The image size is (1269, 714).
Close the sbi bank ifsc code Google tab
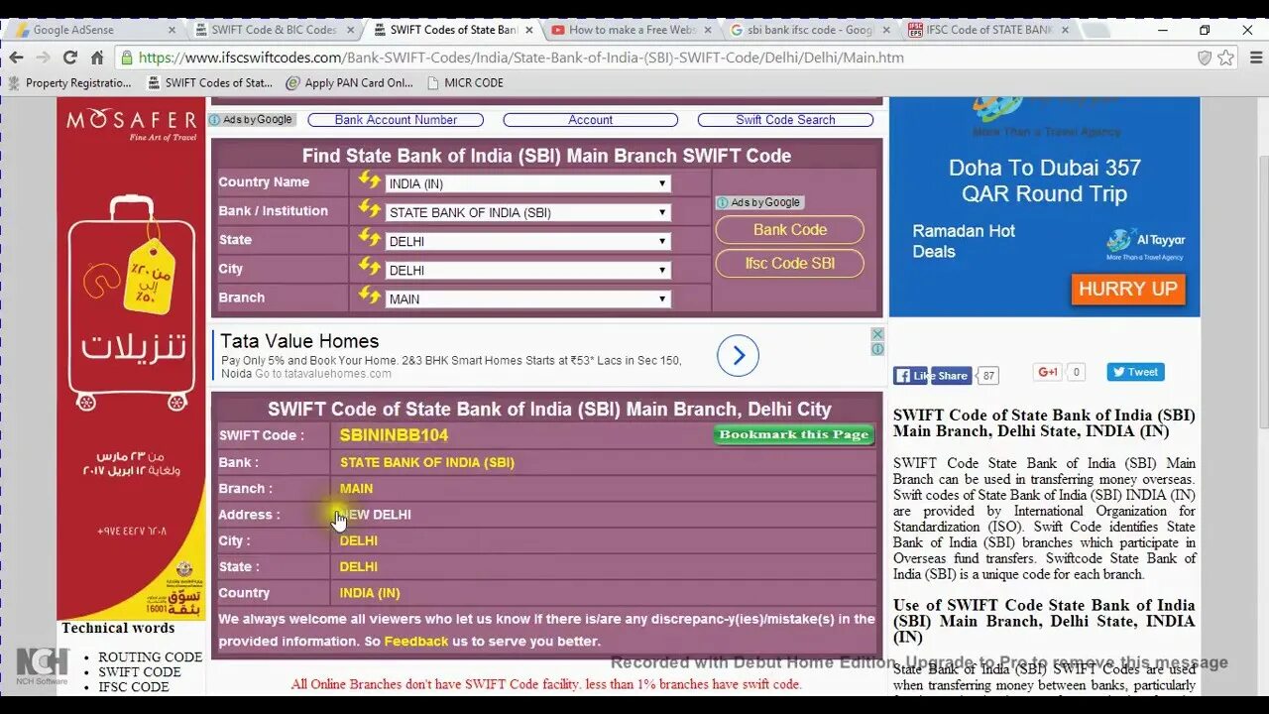point(886,30)
